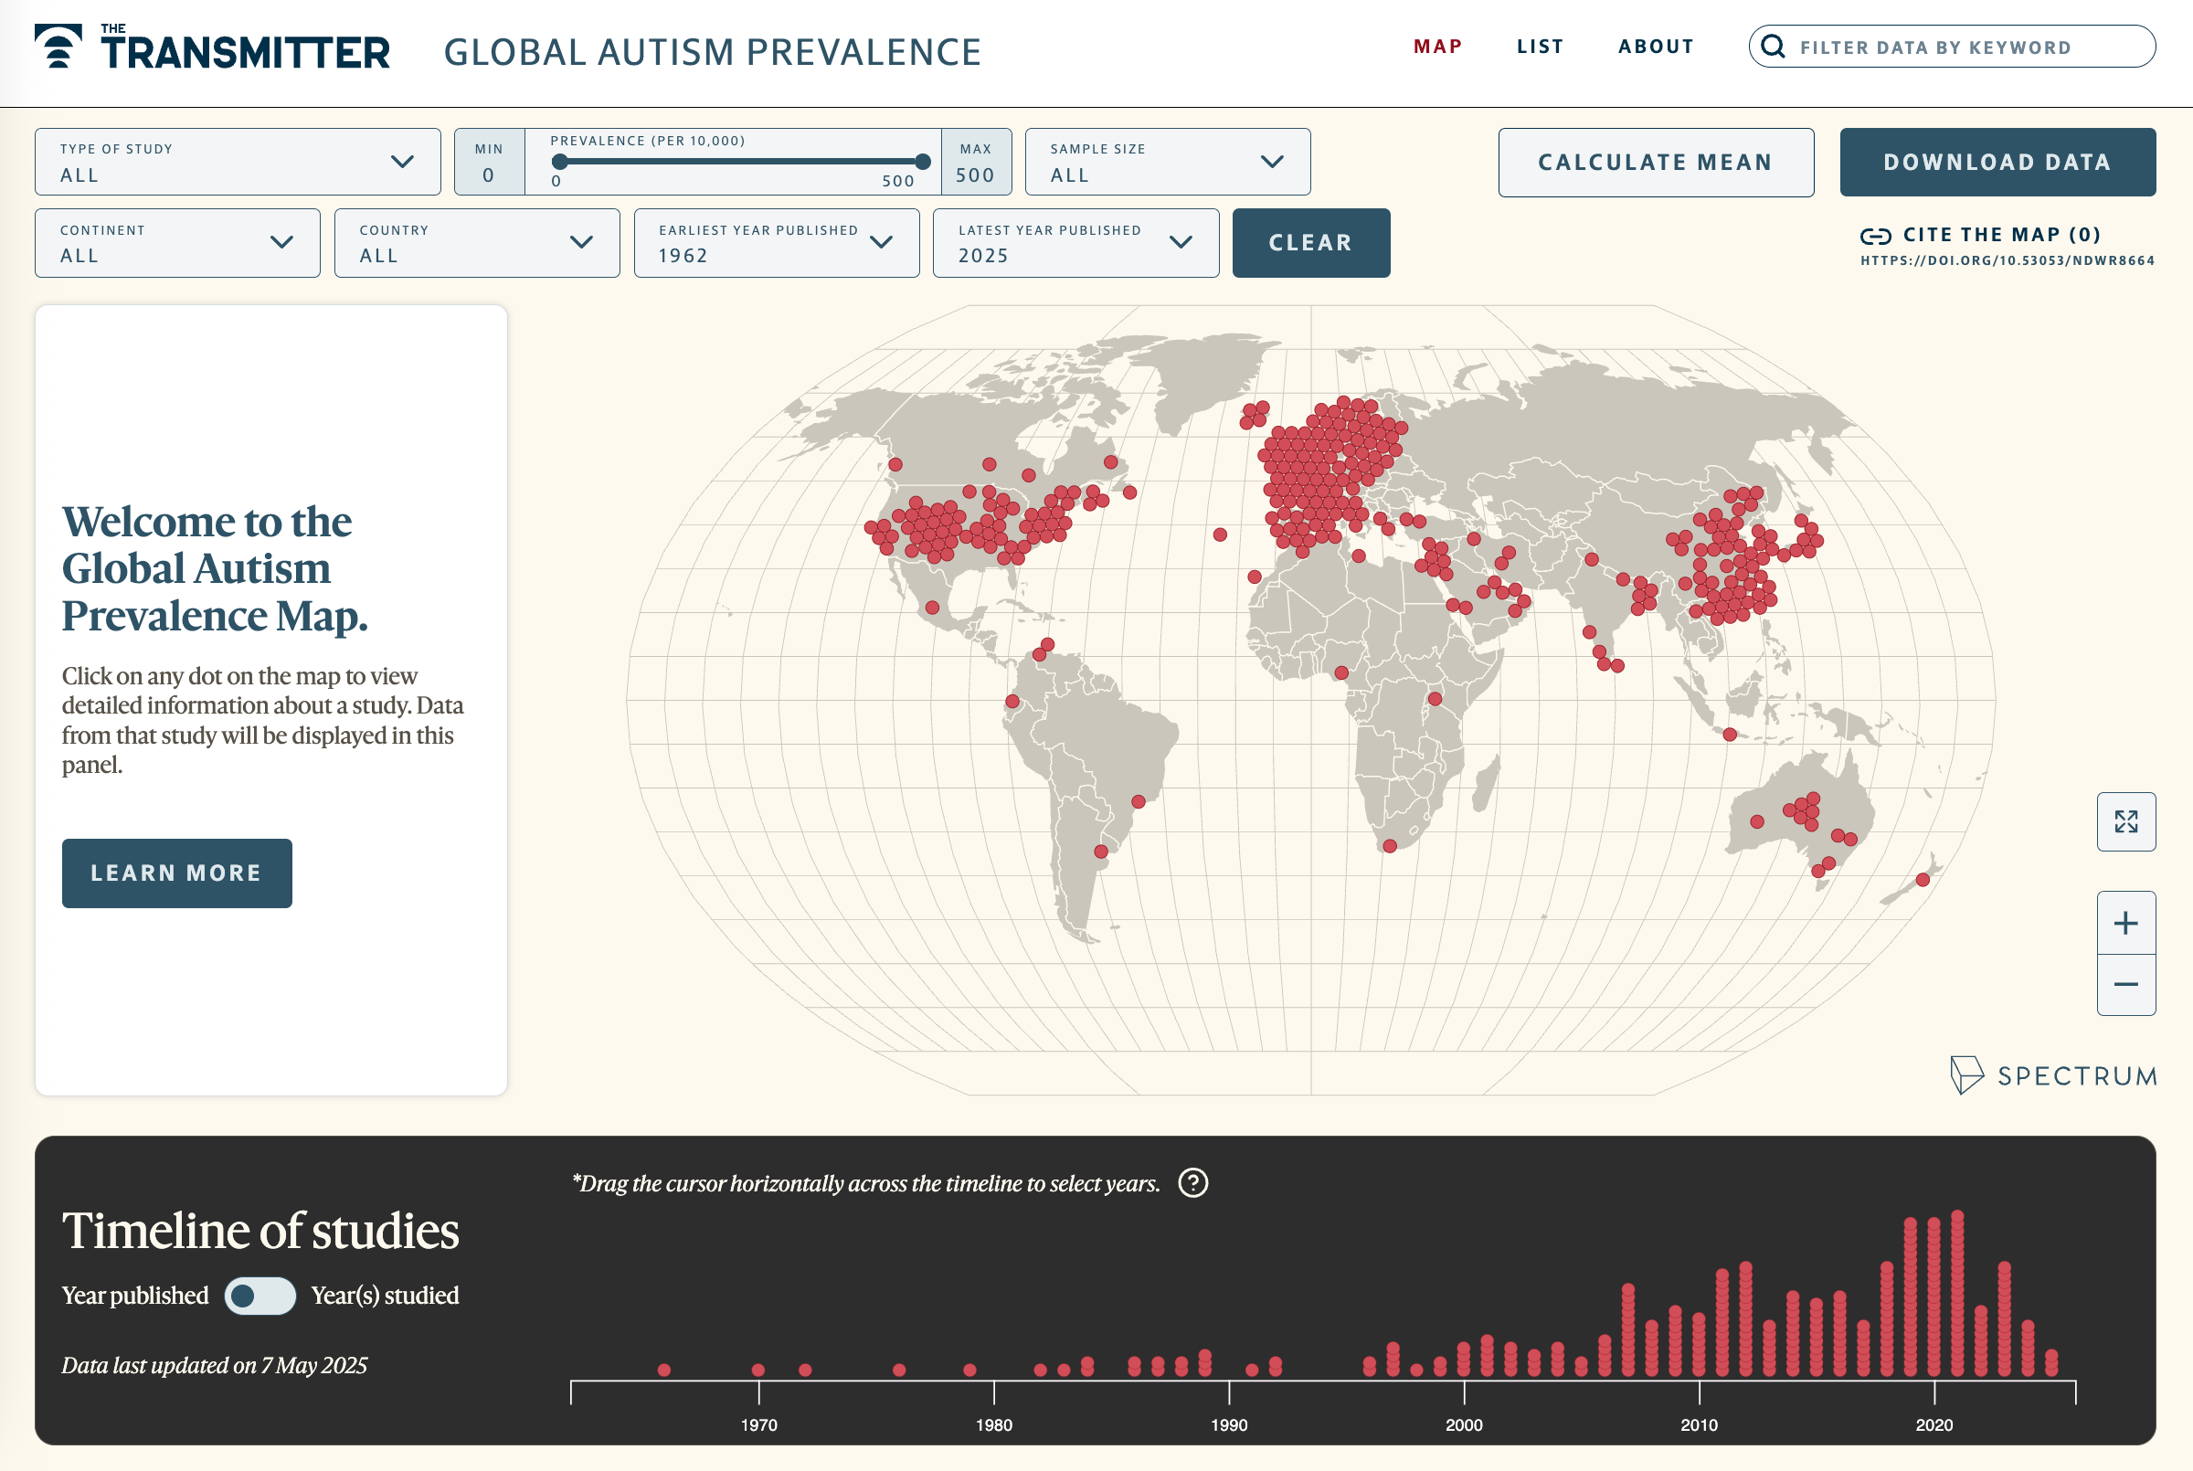Open Earliest Year Published dropdown
2193x1471 pixels.
click(x=777, y=243)
